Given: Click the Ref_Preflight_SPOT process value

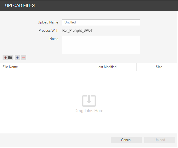Looking at the screenshot, I should point(78,30).
